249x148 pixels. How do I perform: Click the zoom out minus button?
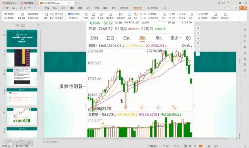pos(224,146)
